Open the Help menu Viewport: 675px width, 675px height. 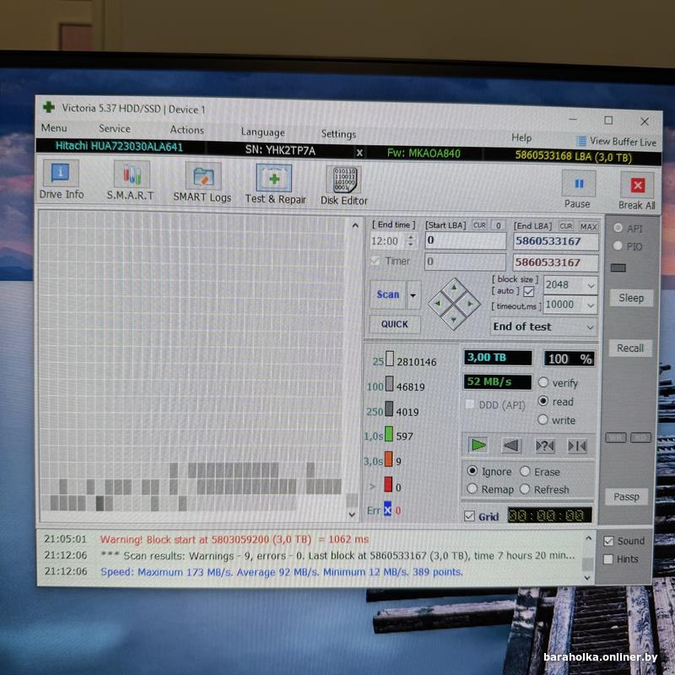coord(521,138)
